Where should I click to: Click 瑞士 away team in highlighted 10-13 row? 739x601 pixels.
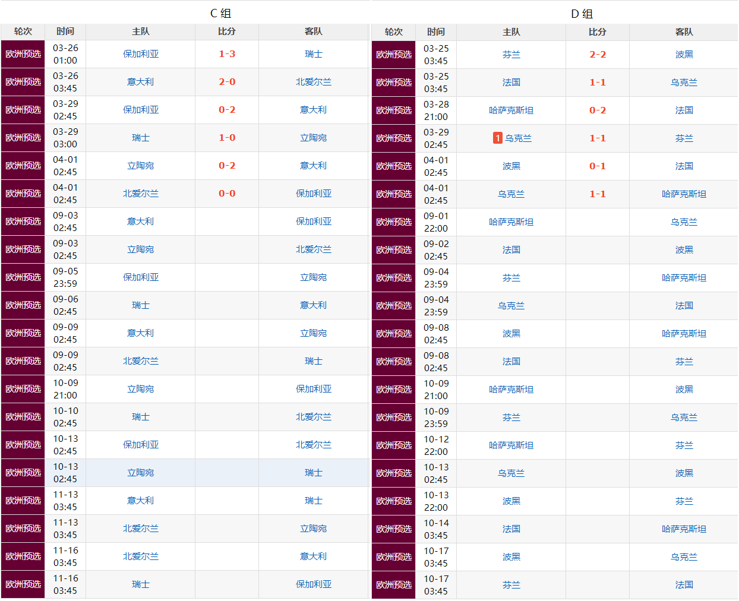(x=314, y=473)
